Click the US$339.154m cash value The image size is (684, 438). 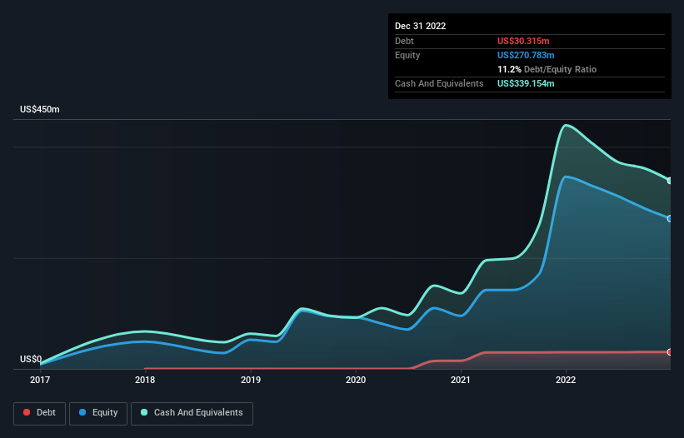(526, 83)
